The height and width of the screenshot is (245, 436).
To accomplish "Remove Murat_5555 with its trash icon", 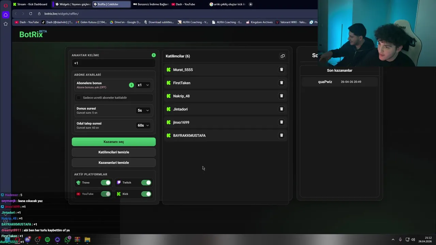I will 281,69.
